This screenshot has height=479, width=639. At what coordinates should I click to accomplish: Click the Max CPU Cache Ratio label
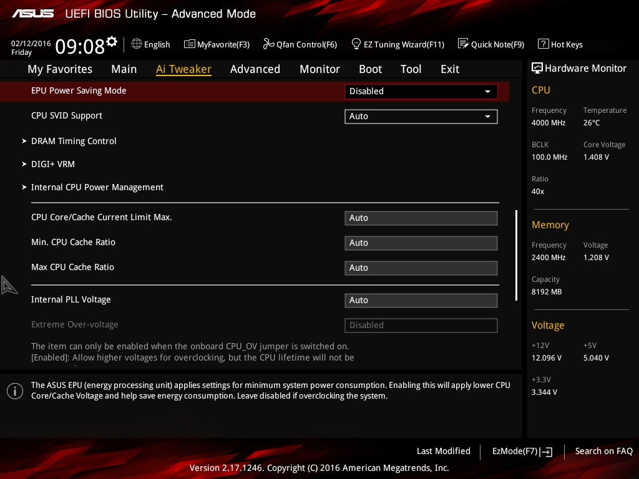(72, 267)
